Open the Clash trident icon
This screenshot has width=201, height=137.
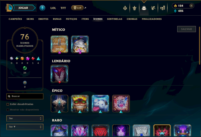[125, 8]
